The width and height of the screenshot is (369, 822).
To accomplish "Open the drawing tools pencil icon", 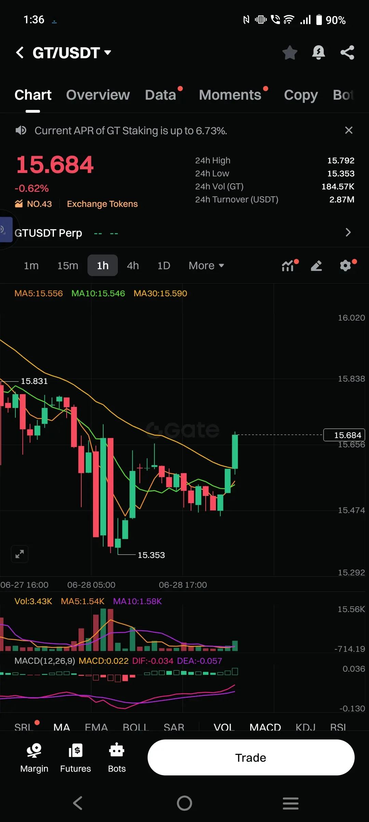I will click(316, 265).
